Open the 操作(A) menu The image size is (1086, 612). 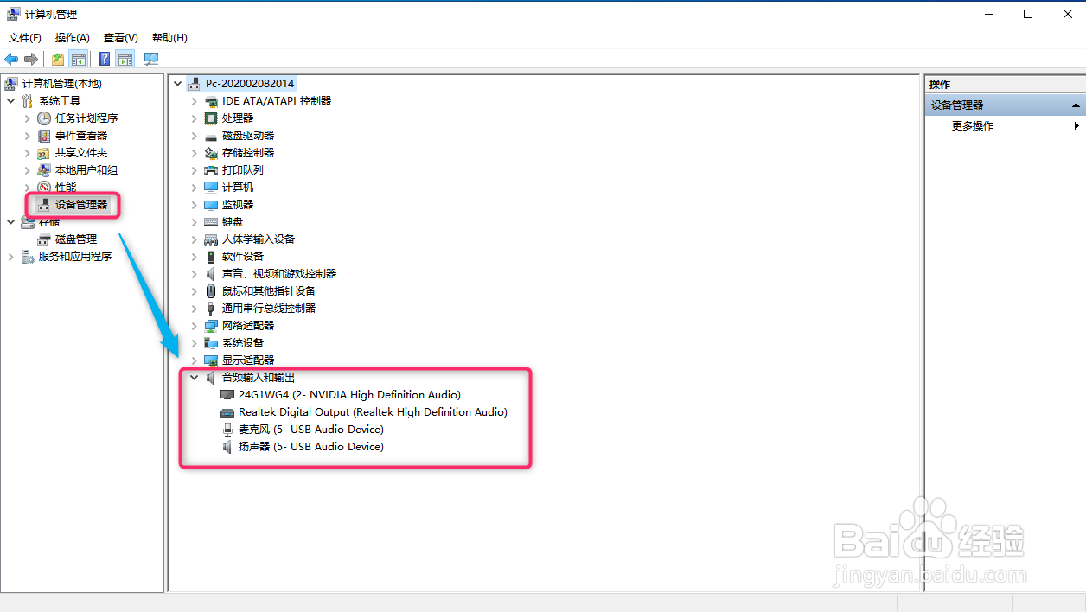pyautogui.click(x=72, y=37)
